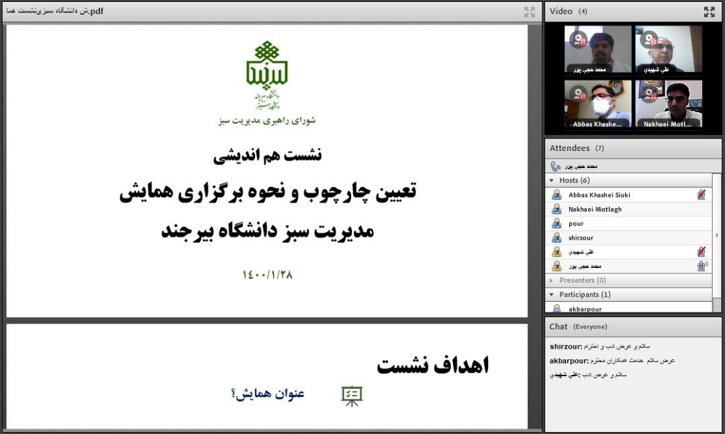Click the Attendees list vertical scrollbar

(x=717, y=235)
